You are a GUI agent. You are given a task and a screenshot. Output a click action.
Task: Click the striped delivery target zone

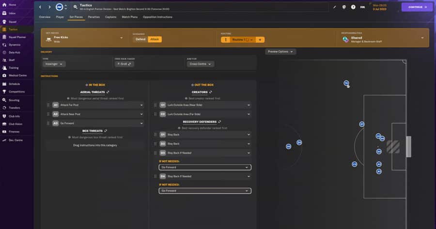[393, 147]
